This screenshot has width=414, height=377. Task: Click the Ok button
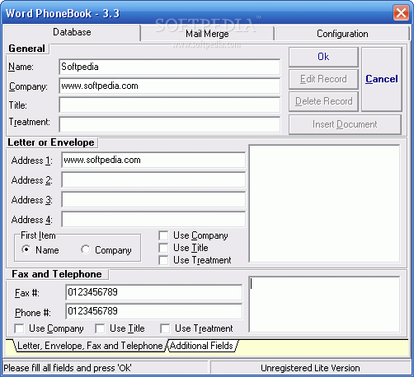(x=323, y=57)
